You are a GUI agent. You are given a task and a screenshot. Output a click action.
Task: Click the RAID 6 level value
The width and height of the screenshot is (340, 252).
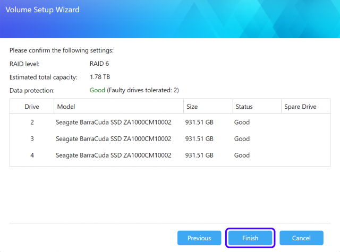[x=100, y=64]
